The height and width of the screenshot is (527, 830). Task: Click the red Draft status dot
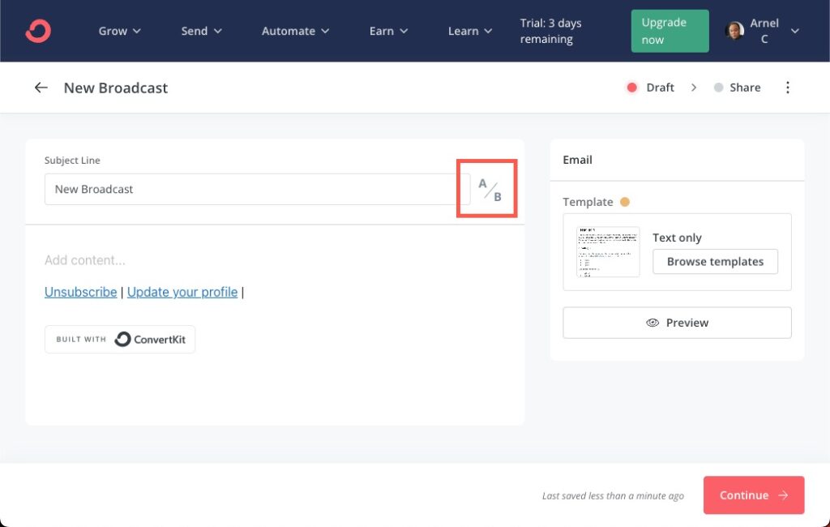[x=632, y=87]
